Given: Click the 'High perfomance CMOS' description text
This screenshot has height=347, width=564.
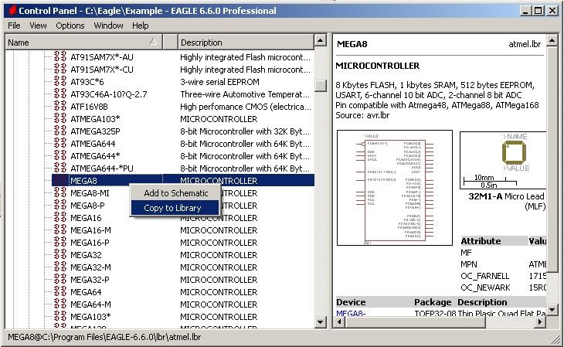Looking at the screenshot, I should coord(245,107).
